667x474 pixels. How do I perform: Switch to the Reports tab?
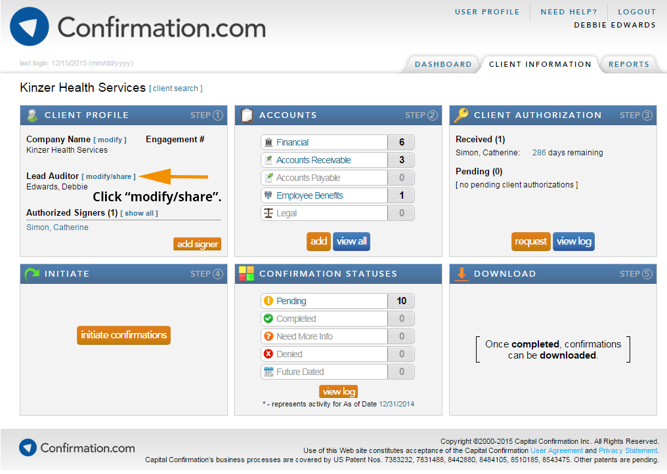coord(628,64)
